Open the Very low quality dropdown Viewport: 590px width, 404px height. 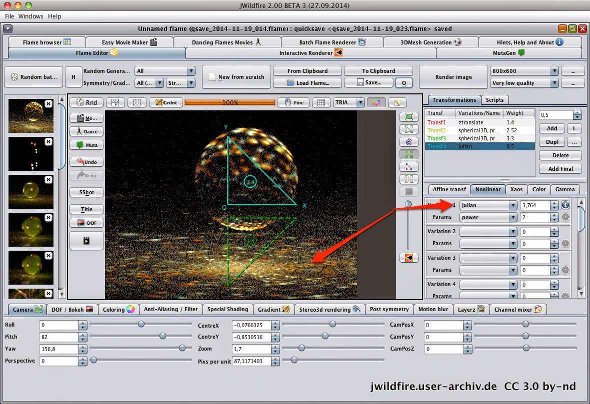tap(523, 83)
